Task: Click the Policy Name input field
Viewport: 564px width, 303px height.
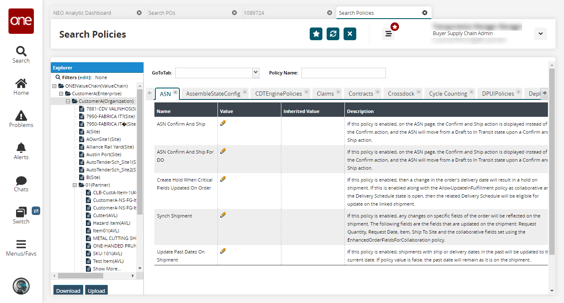Action: coord(343,73)
